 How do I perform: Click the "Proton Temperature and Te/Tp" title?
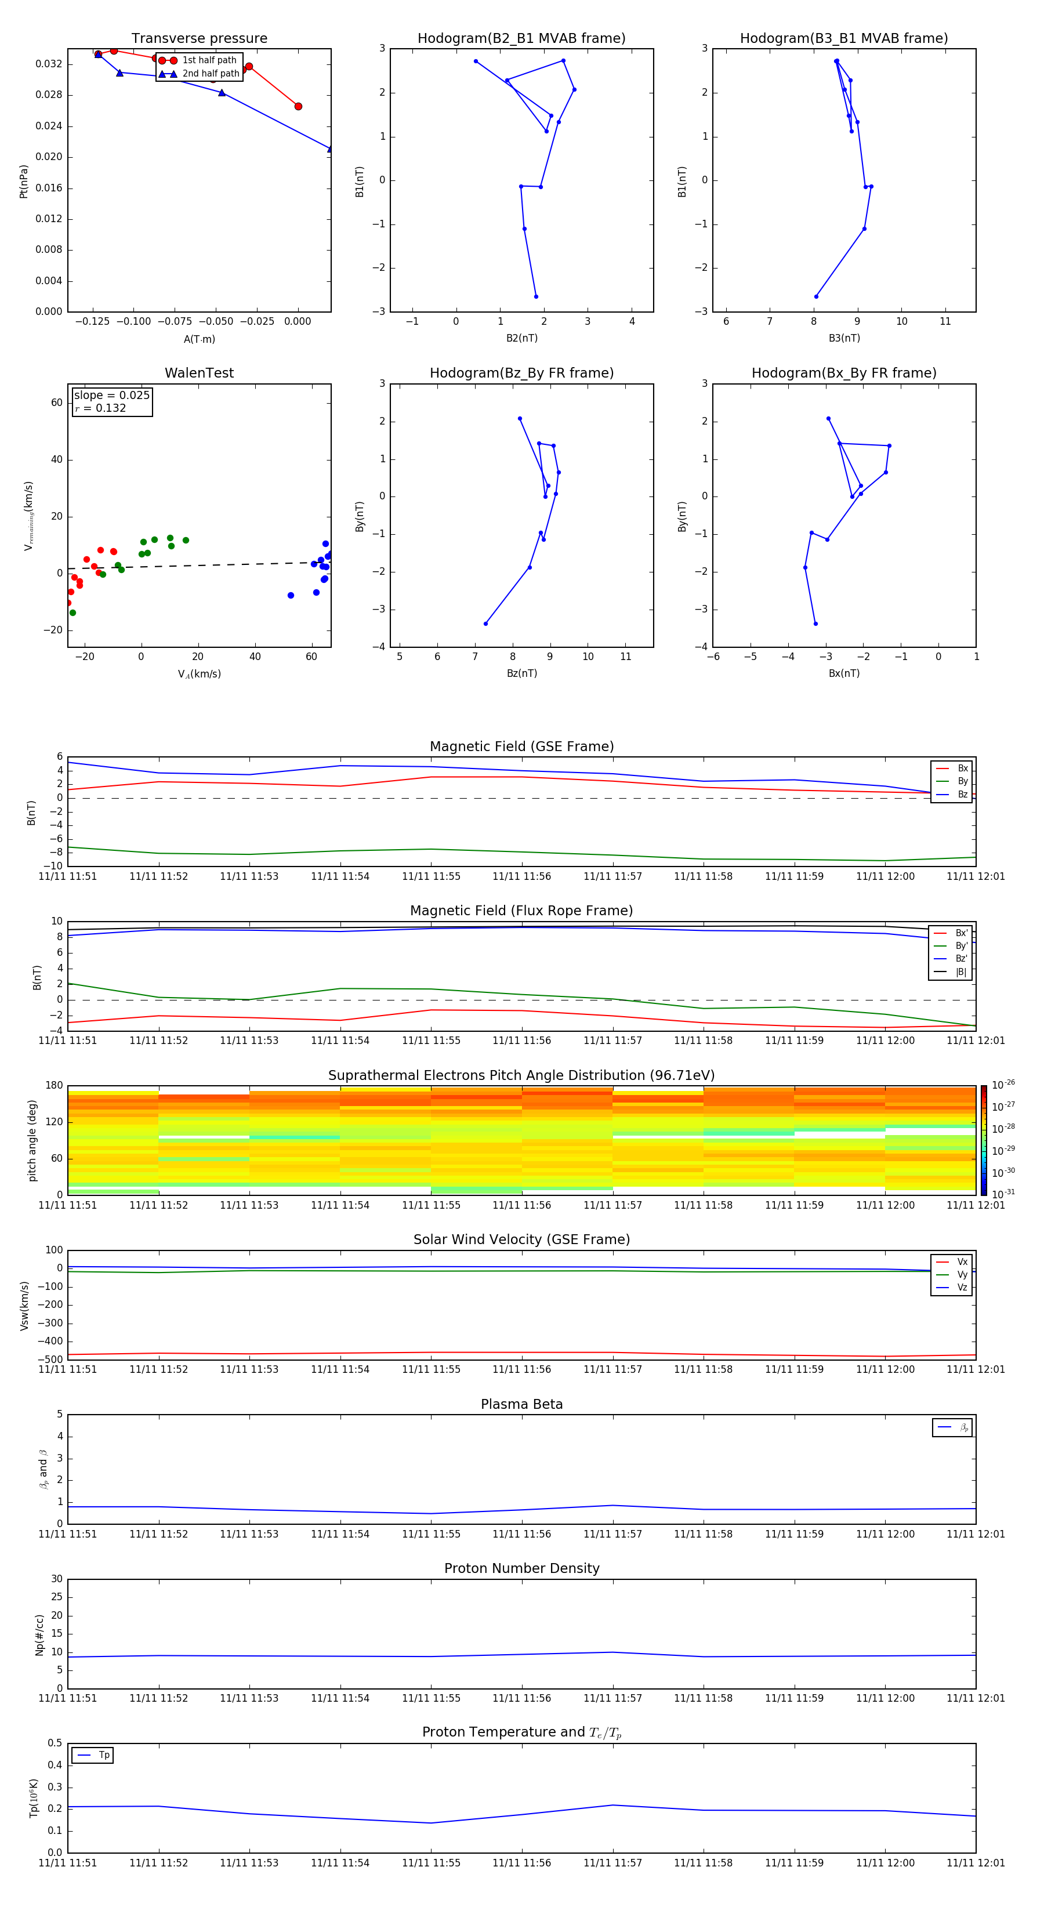coord(521,1732)
